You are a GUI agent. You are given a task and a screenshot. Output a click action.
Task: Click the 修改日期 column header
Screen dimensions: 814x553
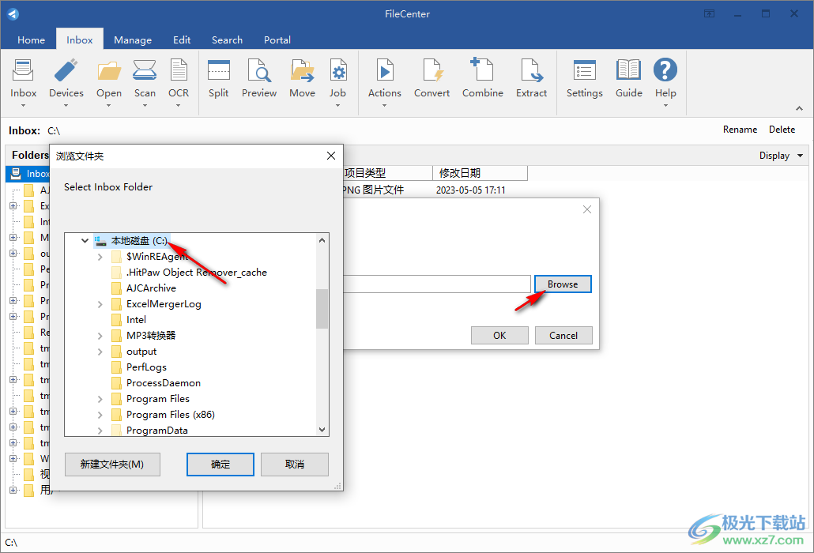[x=480, y=173]
